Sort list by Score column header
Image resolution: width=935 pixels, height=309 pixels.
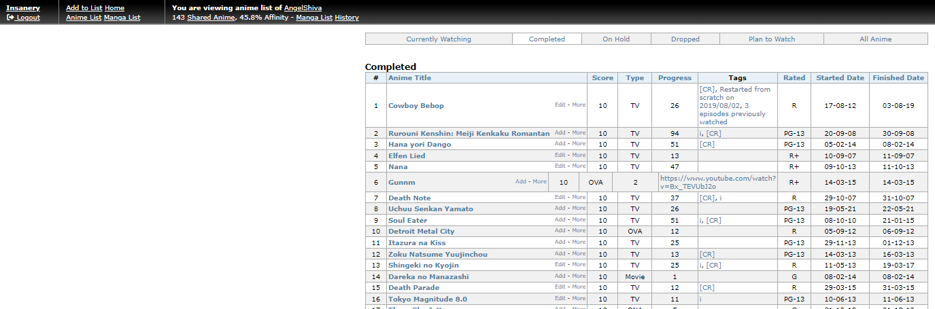click(602, 78)
